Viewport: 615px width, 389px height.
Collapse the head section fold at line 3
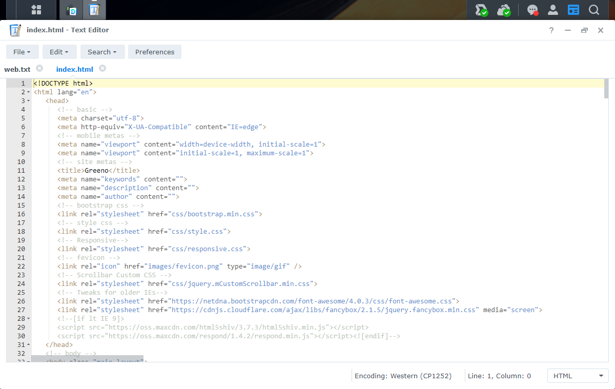pos(28,100)
